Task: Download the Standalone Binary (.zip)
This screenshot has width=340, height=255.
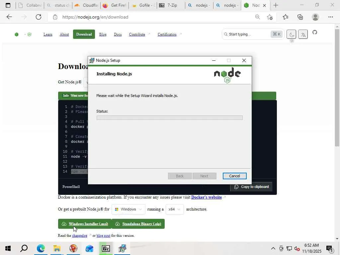Action: point(138,224)
